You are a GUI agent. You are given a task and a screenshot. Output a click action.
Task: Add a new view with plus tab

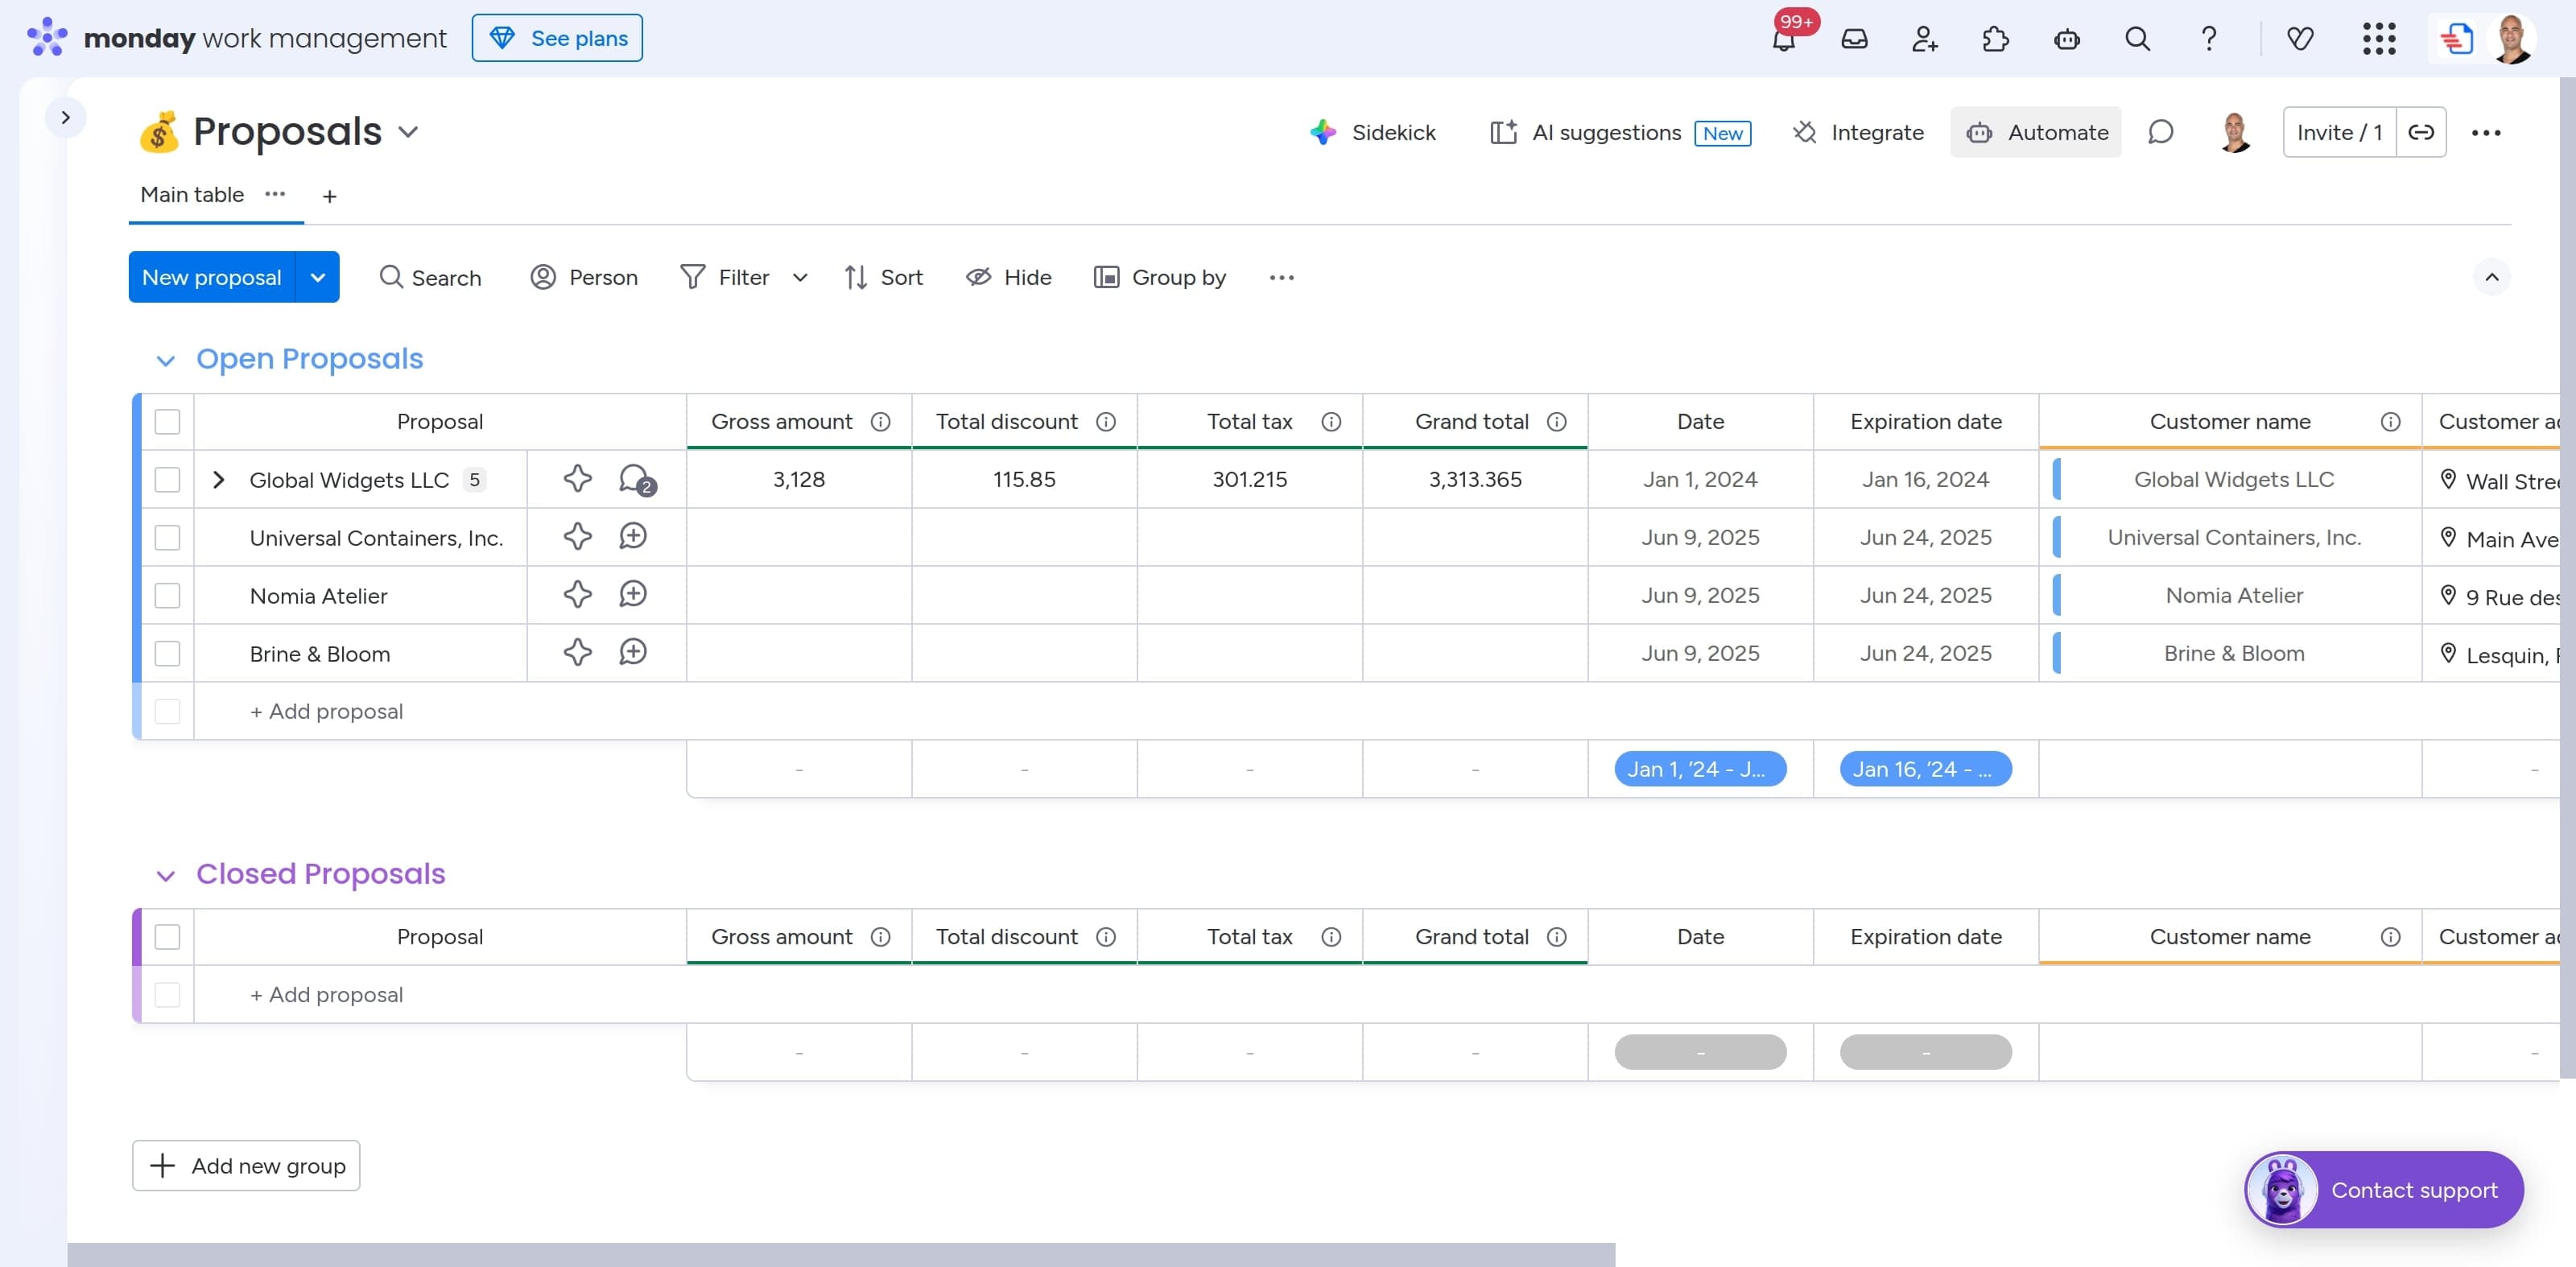pyautogui.click(x=329, y=196)
